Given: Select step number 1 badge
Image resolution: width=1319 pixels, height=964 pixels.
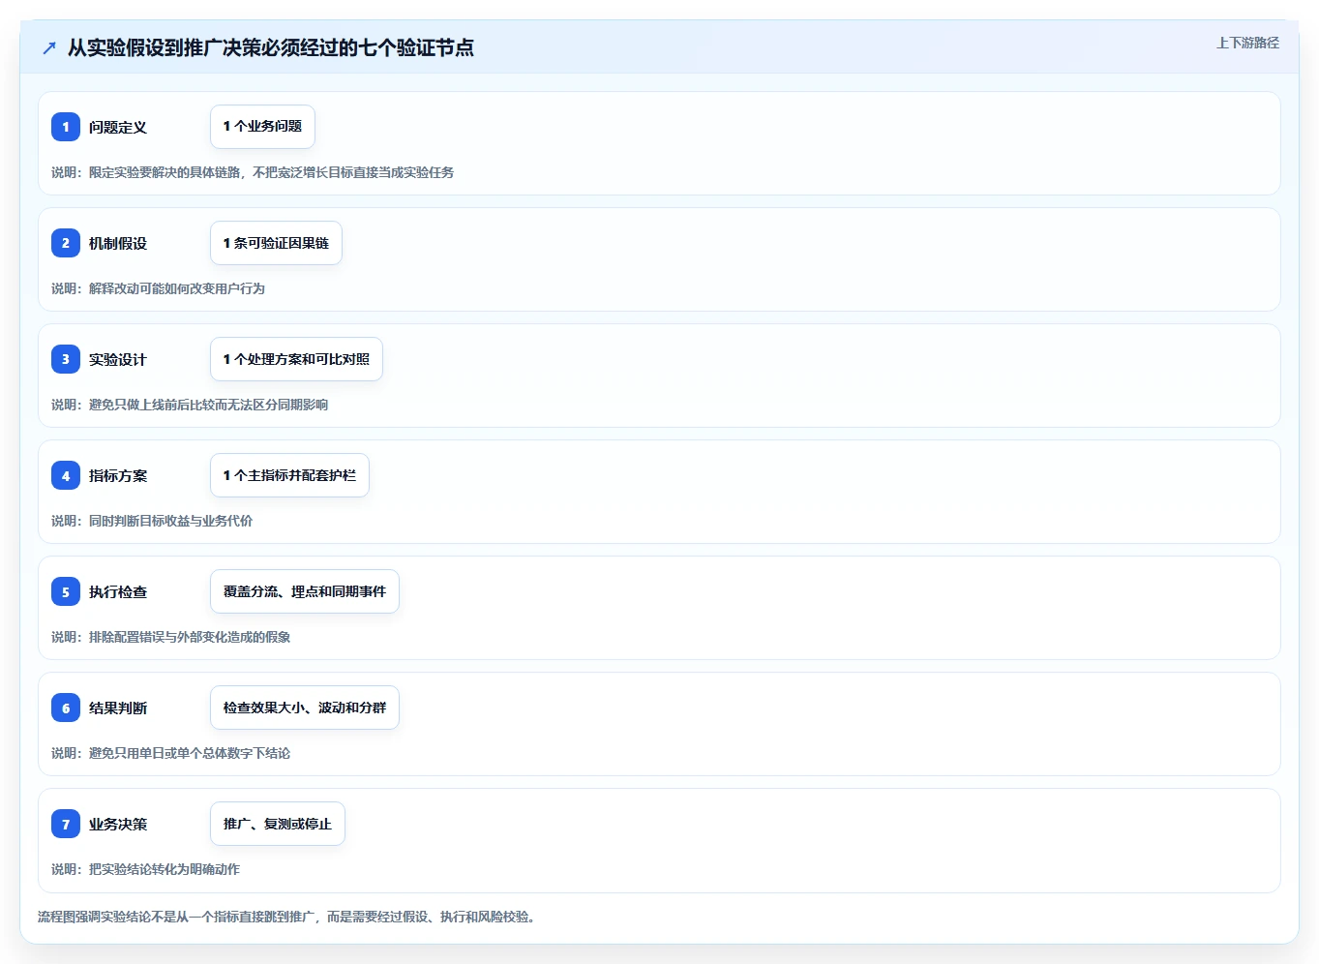Looking at the screenshot, I should 66,127.
